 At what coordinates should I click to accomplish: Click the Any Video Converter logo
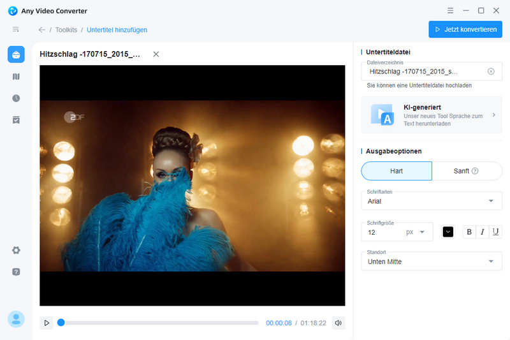(x=13, y=11)
